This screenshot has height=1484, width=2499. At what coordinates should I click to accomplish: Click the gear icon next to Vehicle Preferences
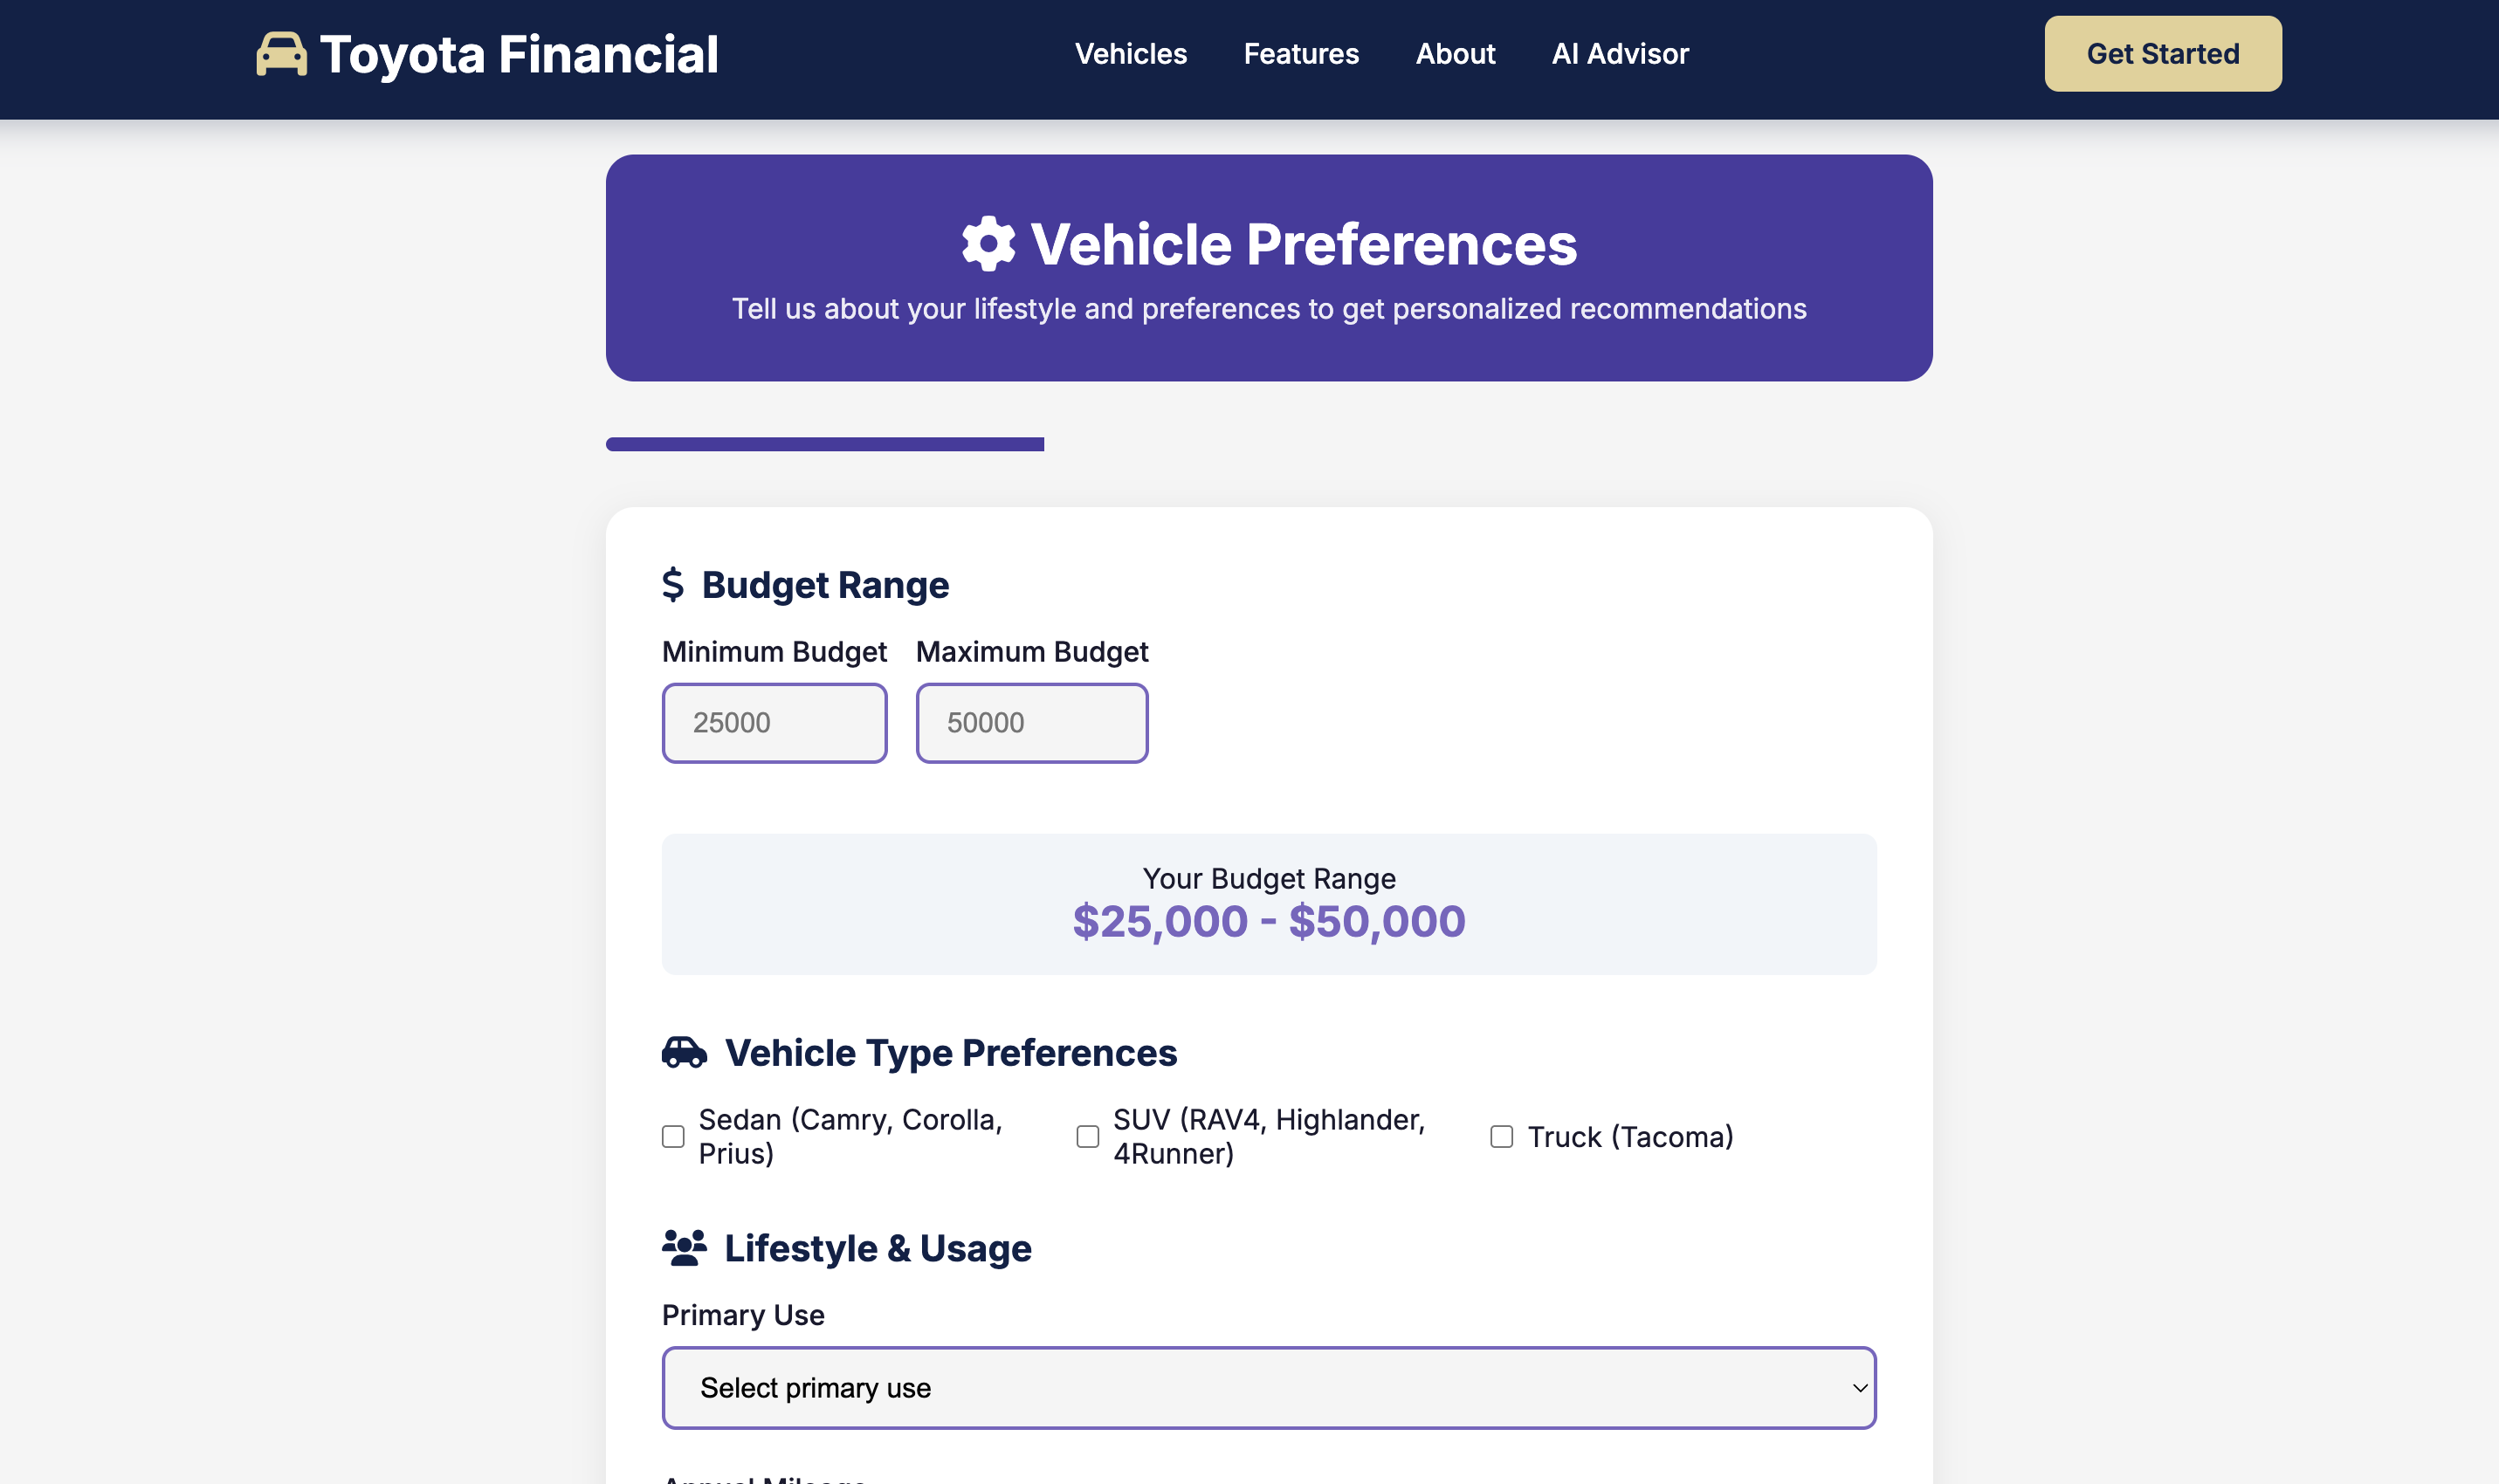988,244
